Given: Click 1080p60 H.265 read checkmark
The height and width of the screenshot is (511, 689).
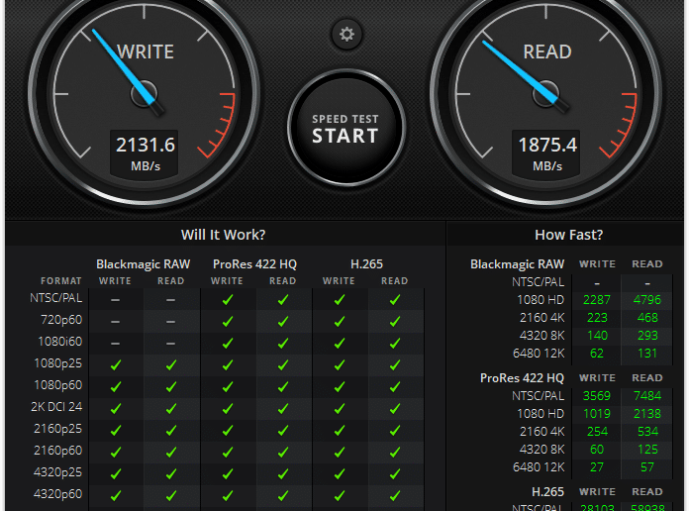Looking at the screenshot, I should pos(395,386).
